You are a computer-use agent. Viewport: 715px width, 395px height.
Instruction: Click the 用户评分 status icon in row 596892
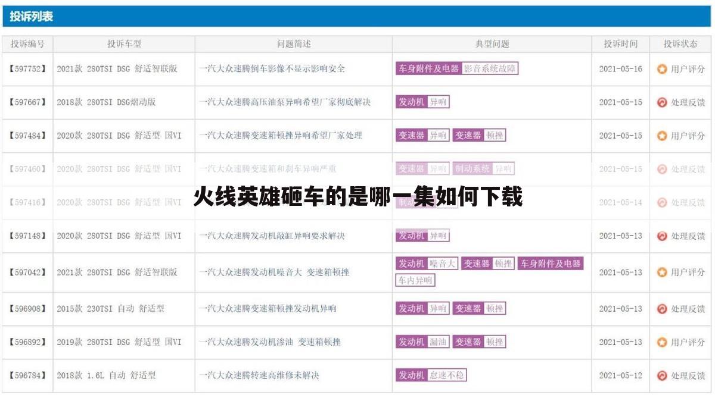[x=662, y=343]
